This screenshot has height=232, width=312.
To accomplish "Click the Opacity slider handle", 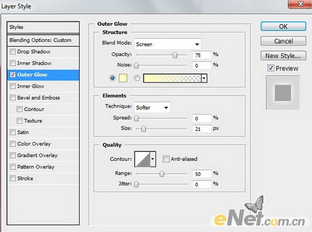I will coord(175,55).
